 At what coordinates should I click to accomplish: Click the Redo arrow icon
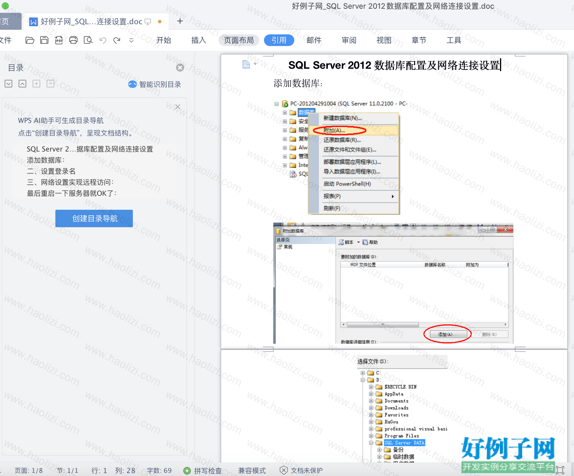point(117,40)
